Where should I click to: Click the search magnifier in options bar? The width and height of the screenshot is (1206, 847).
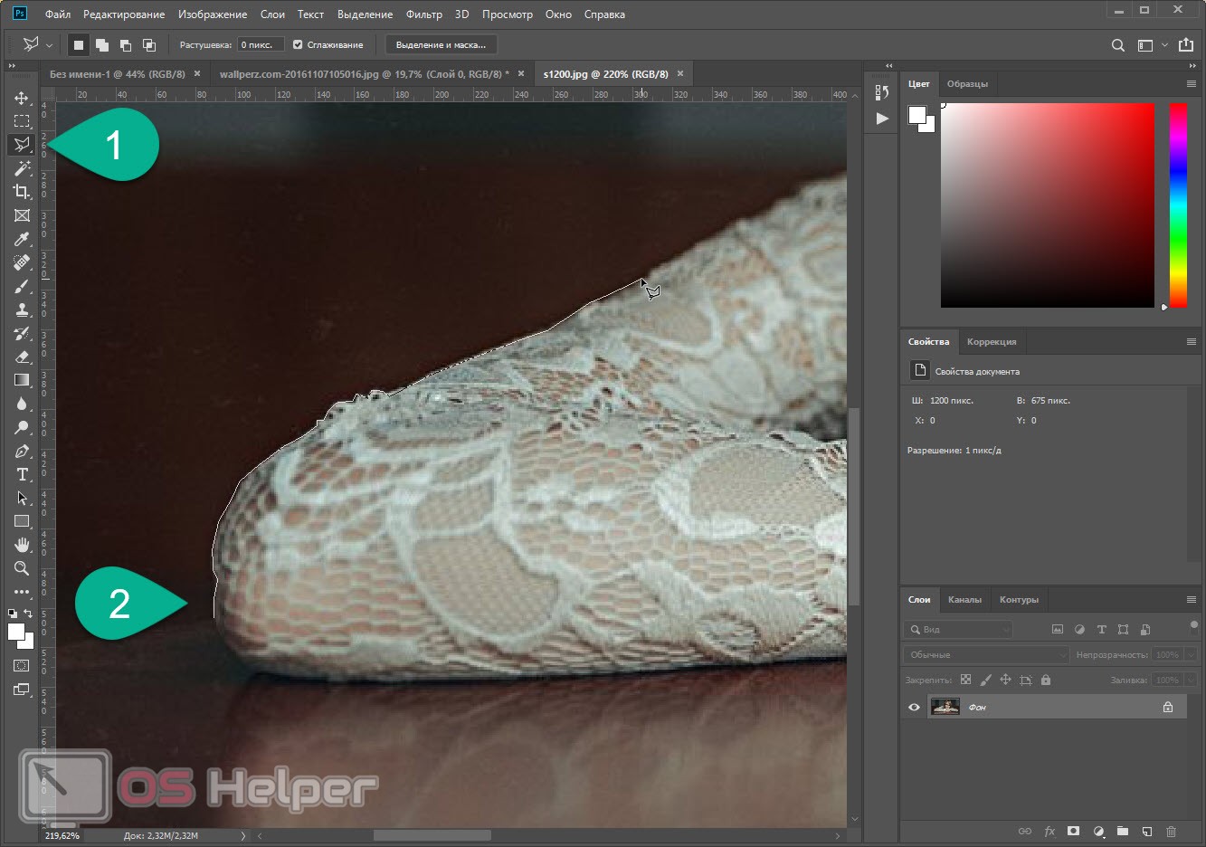point(1118,44)
